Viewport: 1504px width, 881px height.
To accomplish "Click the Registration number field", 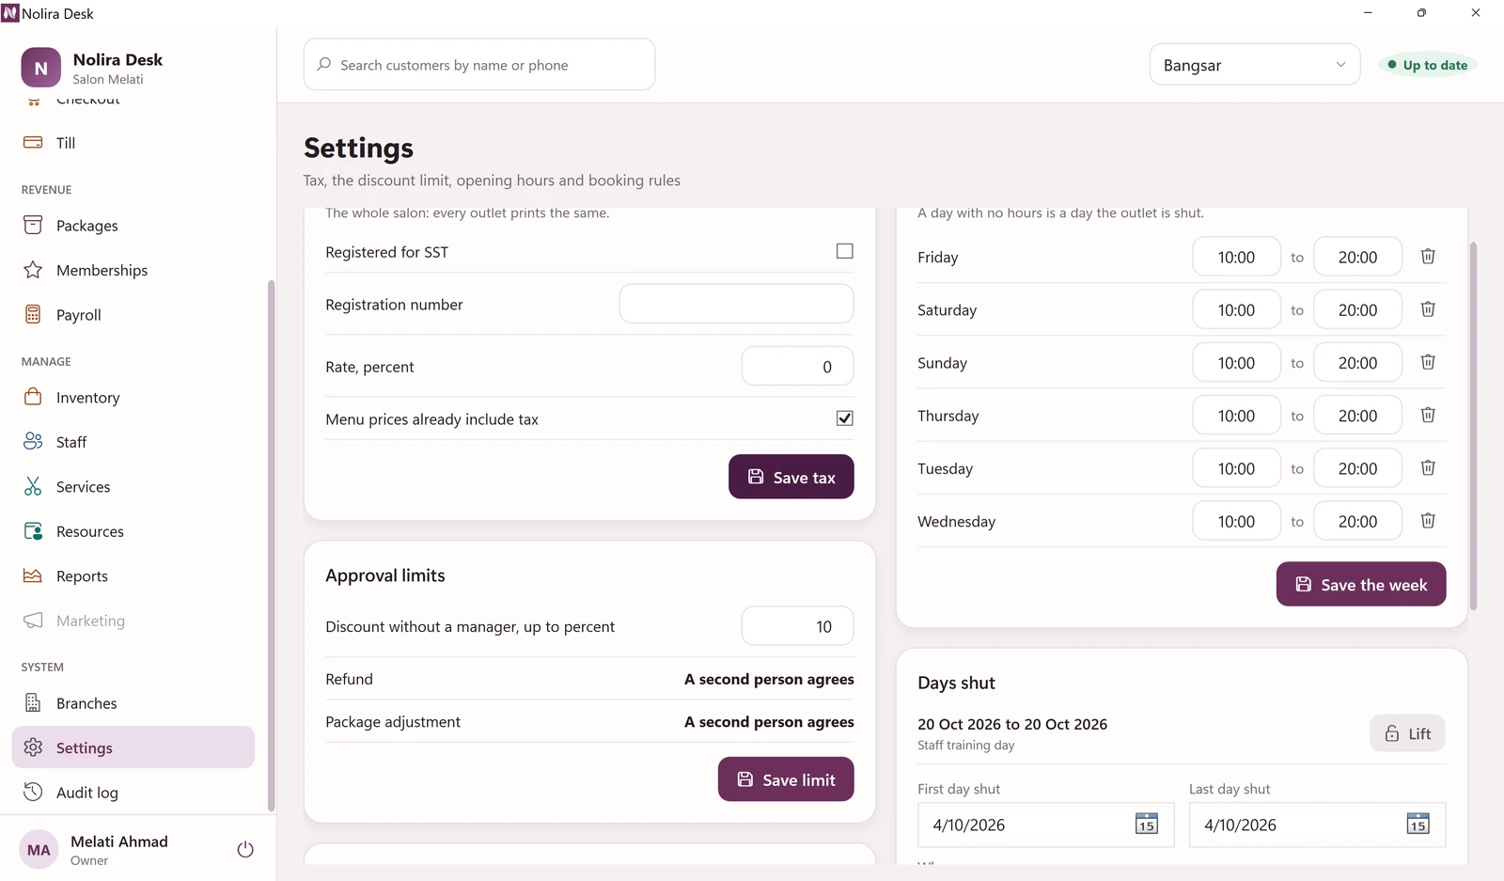I will tap(736, 304).
